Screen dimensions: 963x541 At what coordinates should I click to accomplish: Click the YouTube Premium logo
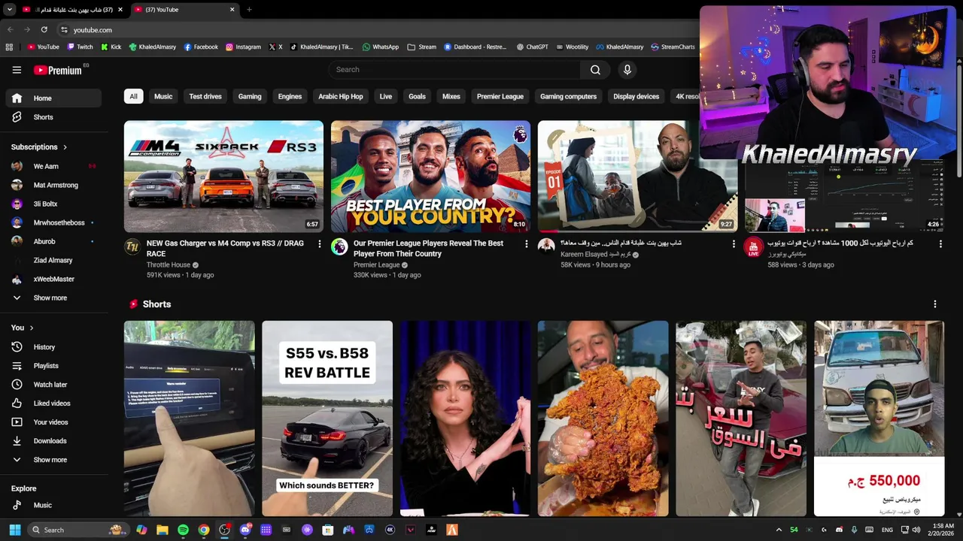[x=57, y=70]
